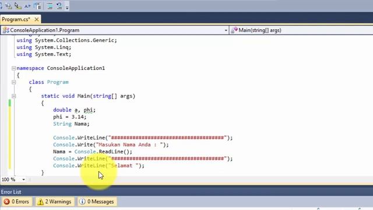This screenshot has height=210, width=373.
Task: Toggle the 0 Errors filter button
Action: (x=16, y=202)
